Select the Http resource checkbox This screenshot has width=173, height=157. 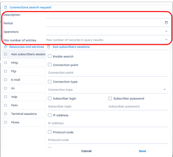[x=6, y=63]
